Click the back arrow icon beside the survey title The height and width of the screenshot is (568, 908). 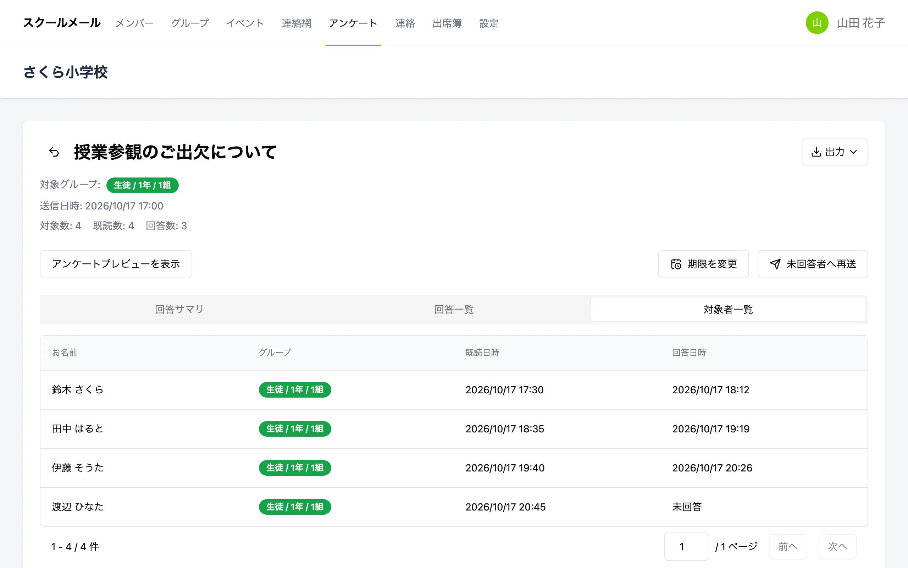tap(54, 152)
